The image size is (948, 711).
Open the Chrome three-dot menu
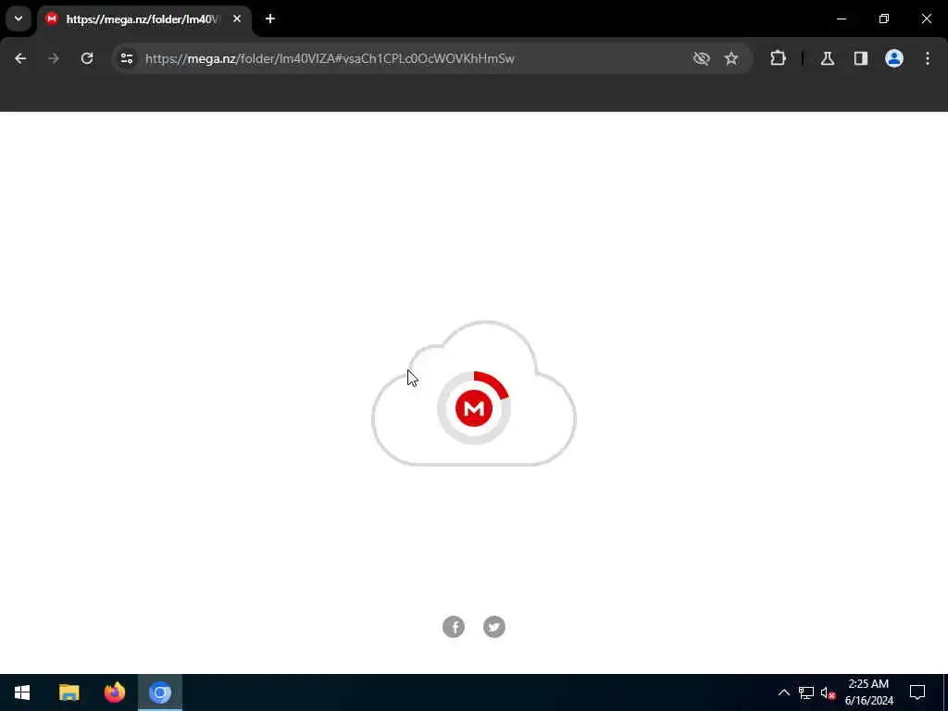[x=928, y=58]
